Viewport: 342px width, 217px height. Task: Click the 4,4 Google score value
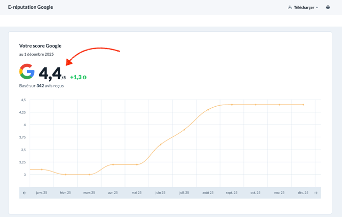[x=50, y=74]
